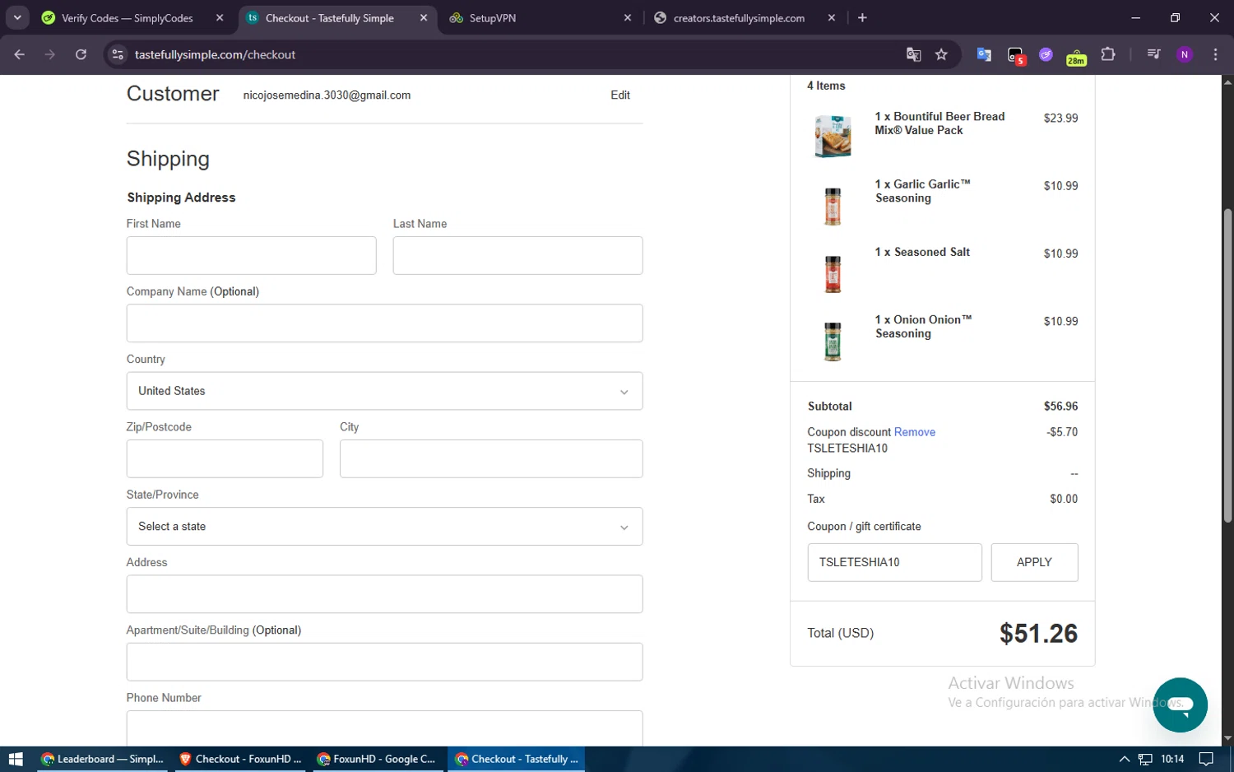The width and height of the screenshot is (1234, 772).
Task: Remove the TSLETESHIA10 coupon discount
Action: click(914, 432)
